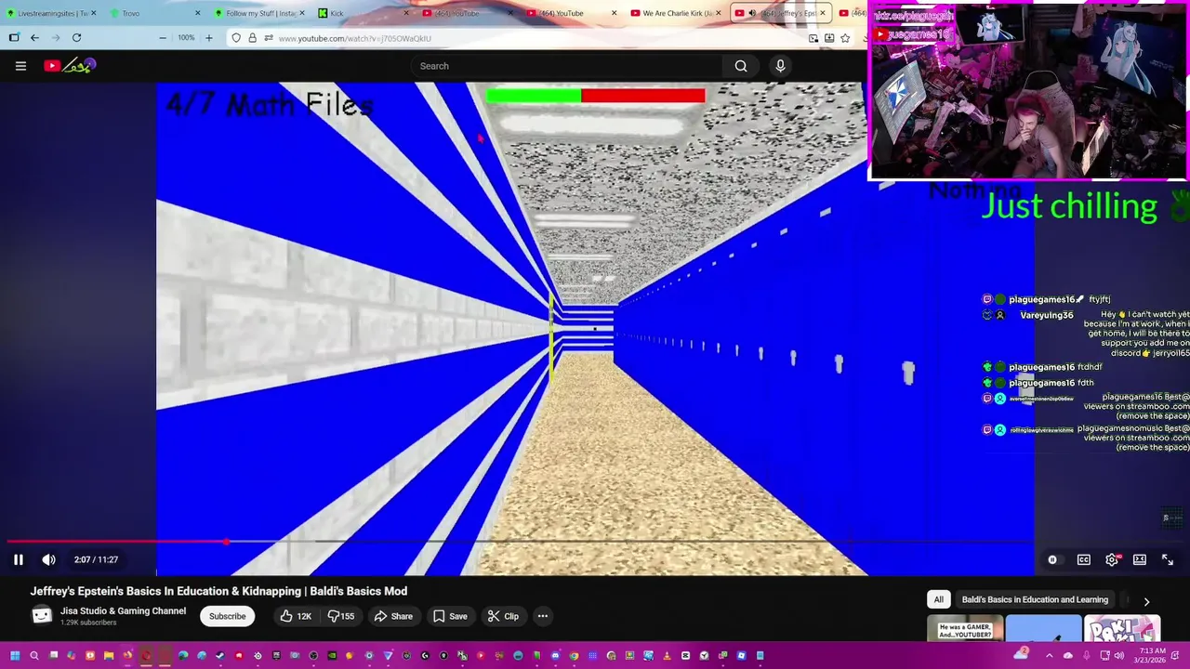The width and height of the screenshot is (1190, 669).
Task: Enter full screen mode
Action: (1168, 559)
